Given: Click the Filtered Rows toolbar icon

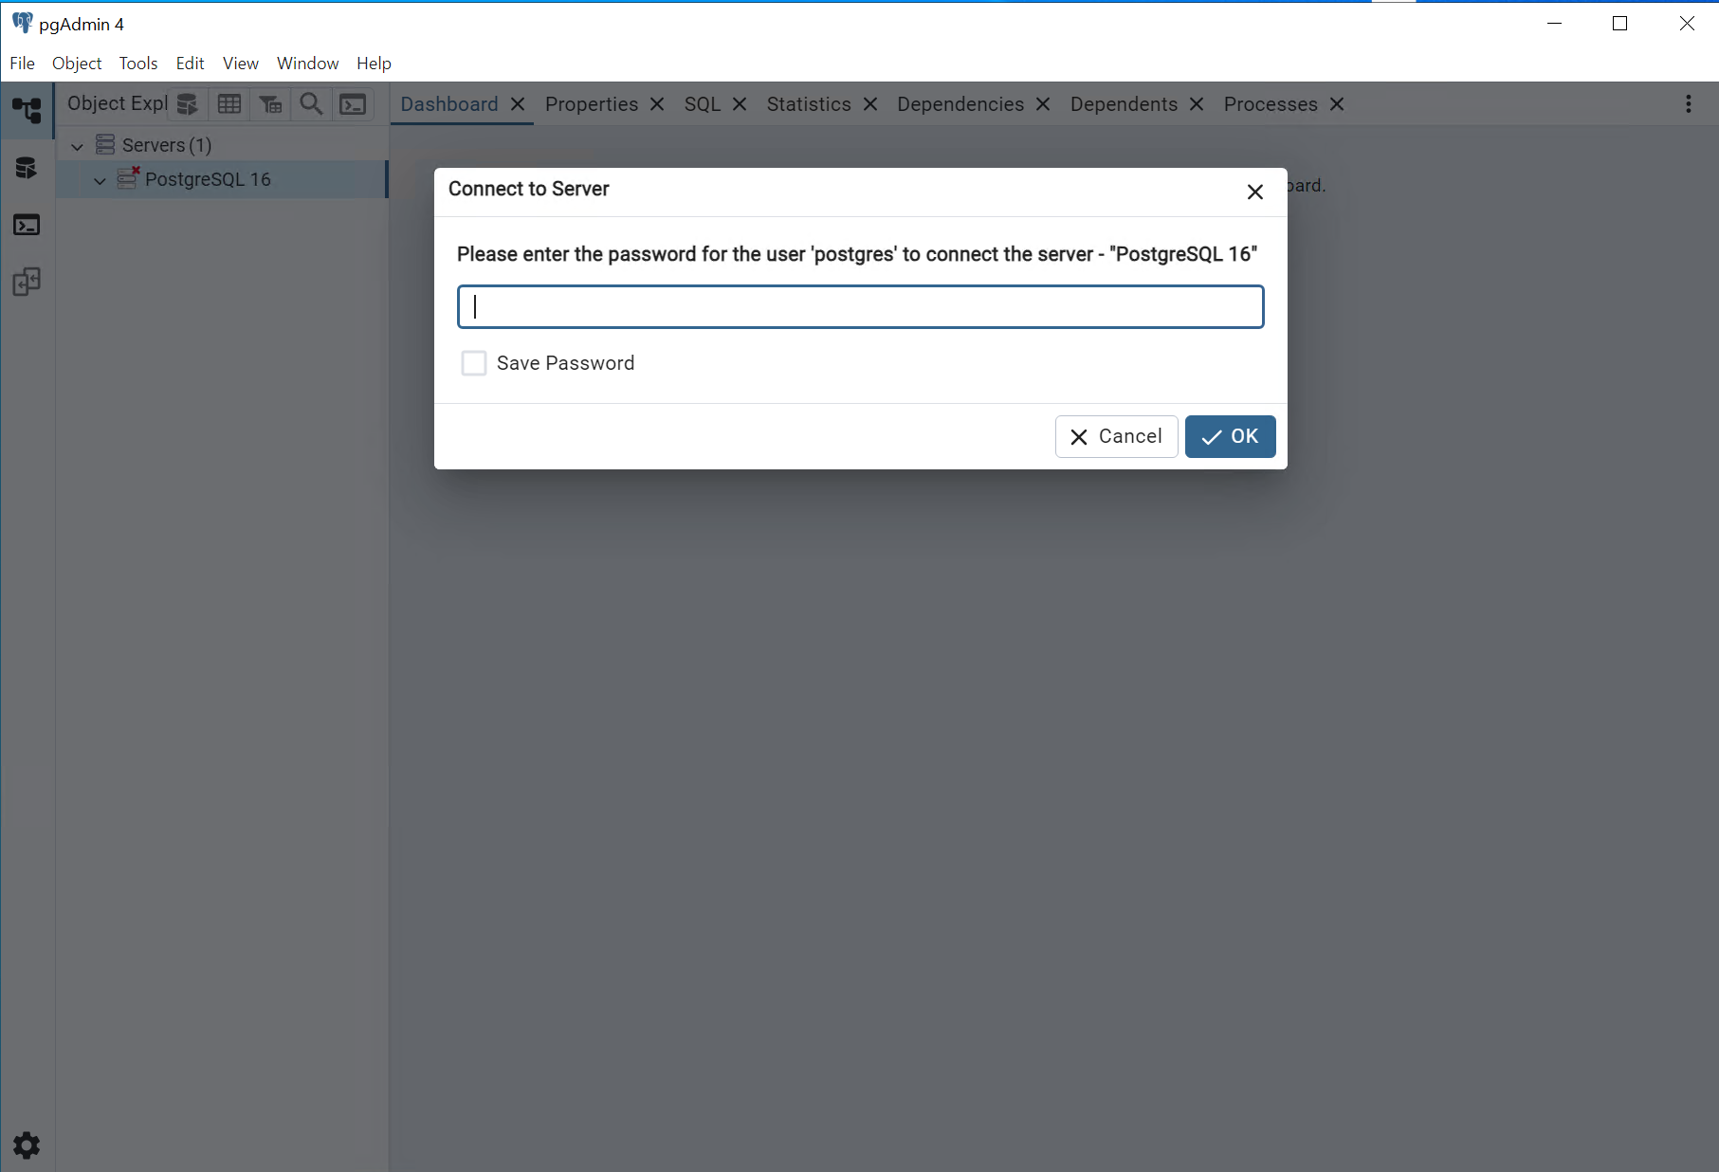Looking at the screenshot, I should [x=271, y=104].
